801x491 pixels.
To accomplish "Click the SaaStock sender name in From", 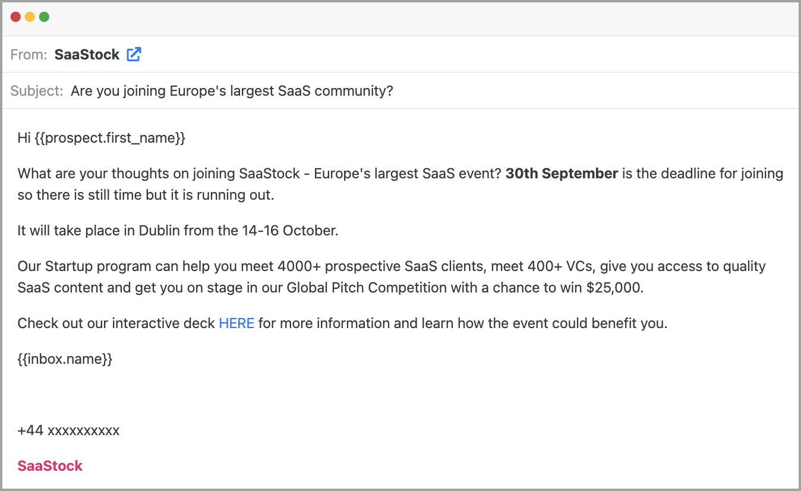I will (87, 55).
